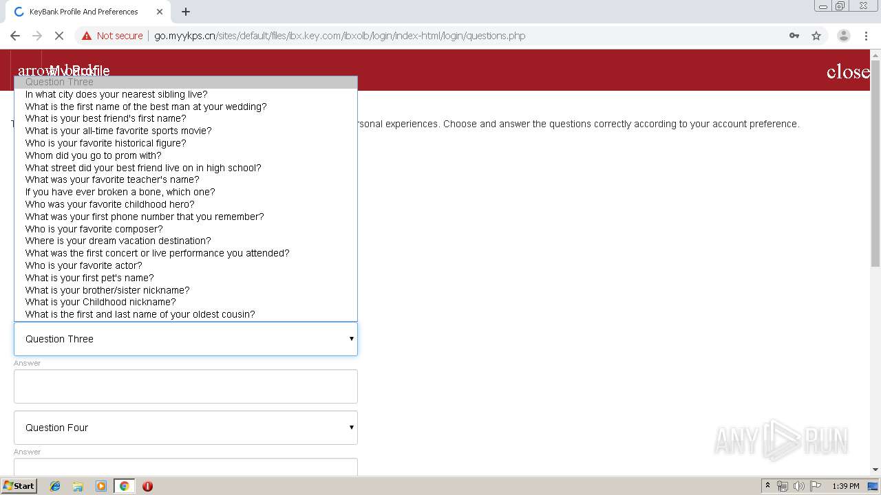Minimize the Chrome window

pyautogui.click(x=823, y=6)
